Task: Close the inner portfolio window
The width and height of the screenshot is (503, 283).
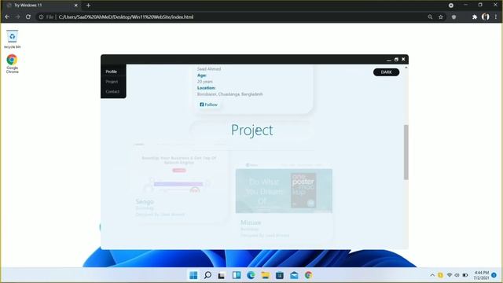Action: (x=403, y=60)
